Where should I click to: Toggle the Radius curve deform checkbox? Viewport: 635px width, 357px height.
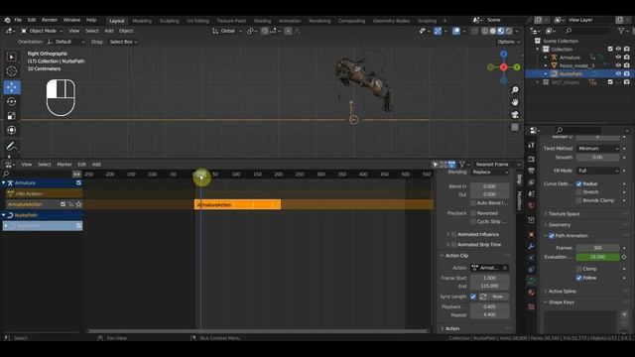pyautogui.click(x=579, y=183)
